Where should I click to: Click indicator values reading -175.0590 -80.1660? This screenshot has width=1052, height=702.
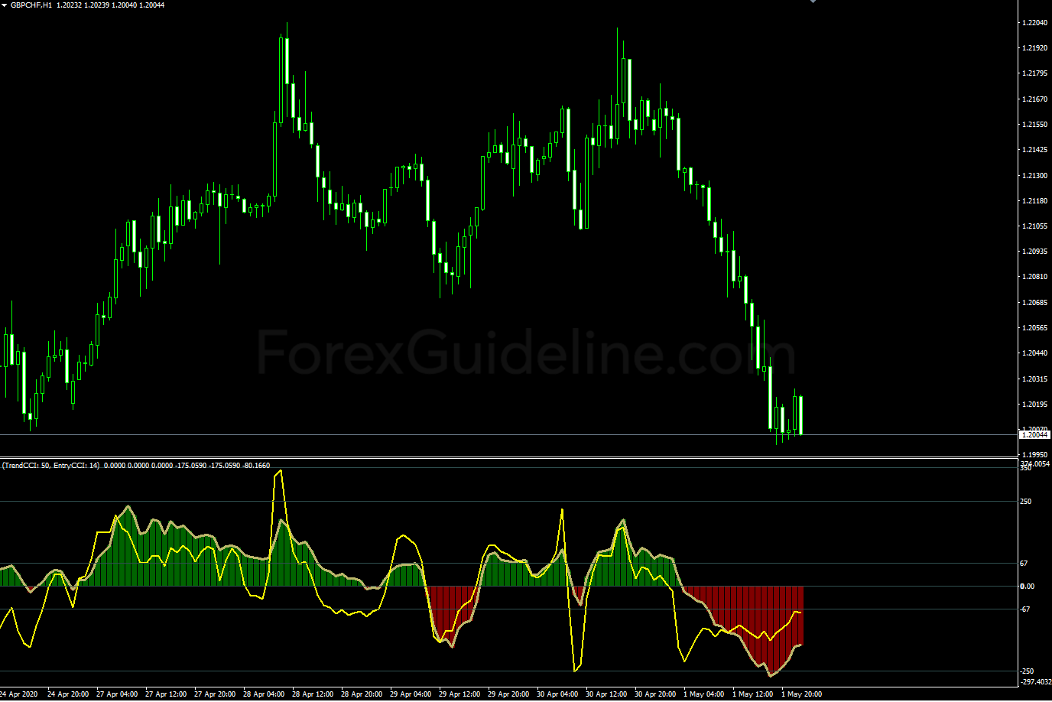pos(222,465)
